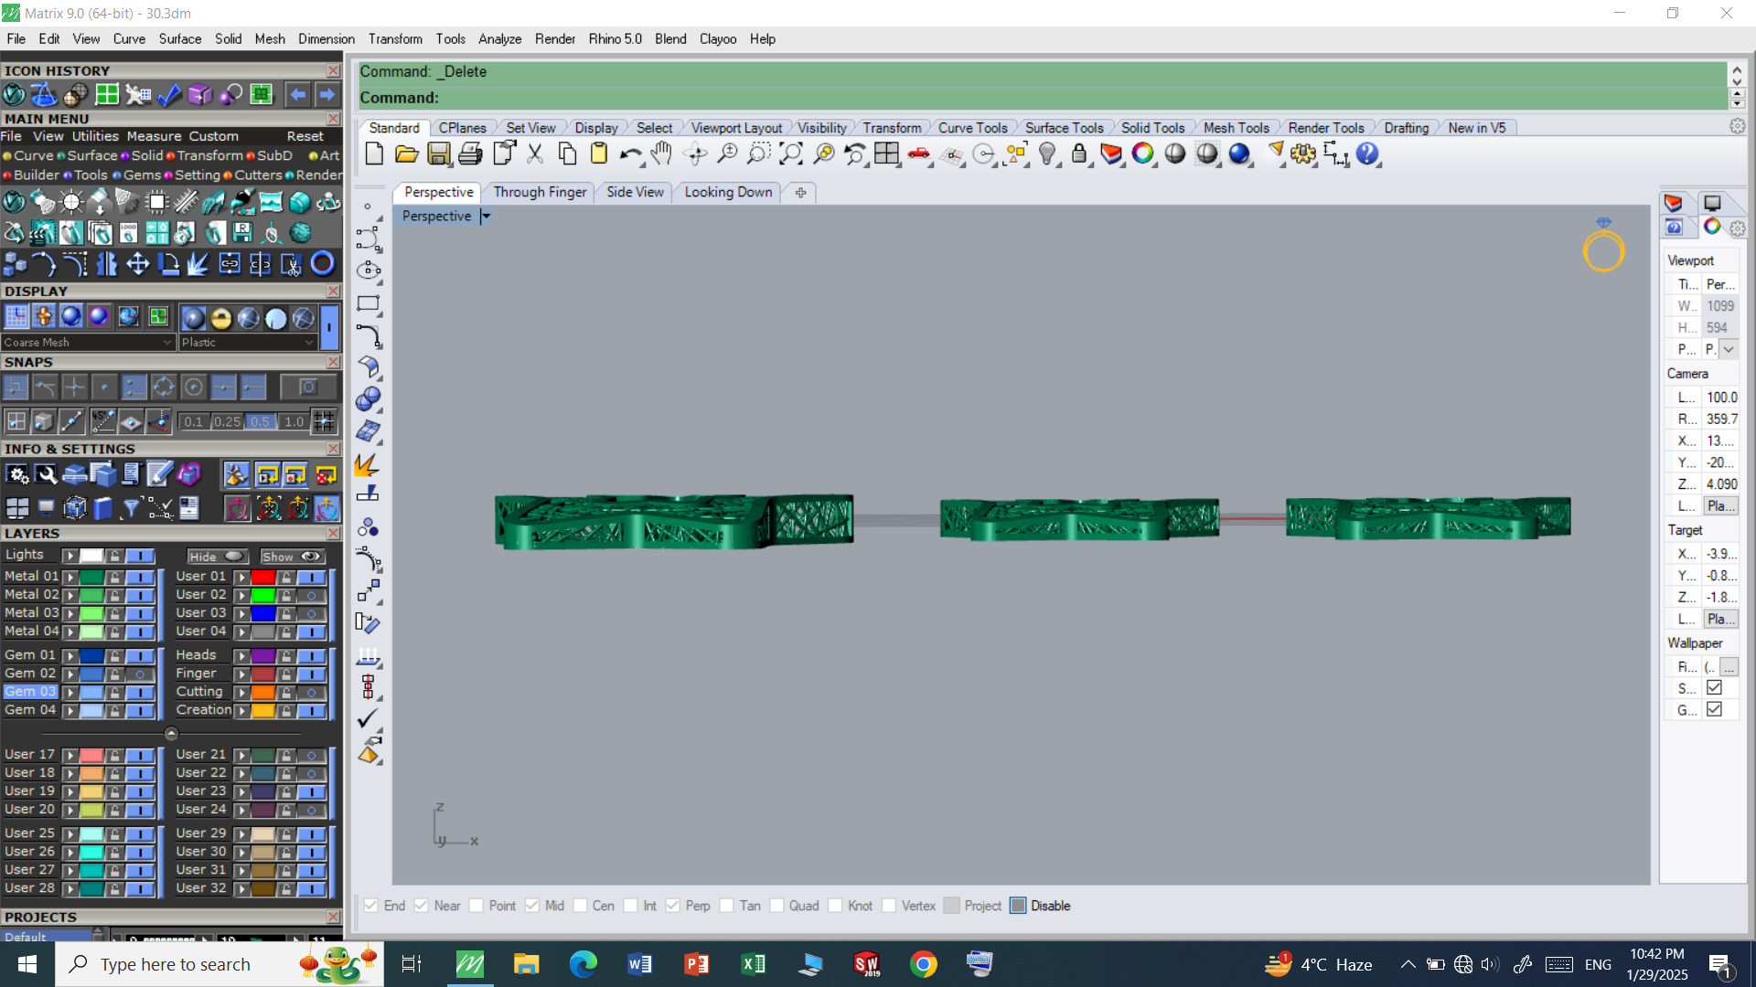Click the Cut scissors icon
This screenshot has width=1756, height=987.
pyautogui.click(x=535, y=154)
